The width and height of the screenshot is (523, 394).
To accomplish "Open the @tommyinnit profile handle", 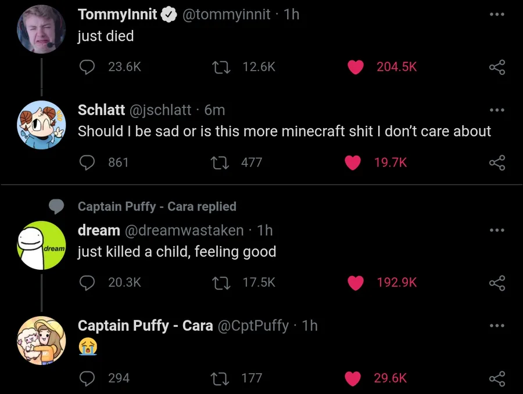I will (x=227, y=15).
